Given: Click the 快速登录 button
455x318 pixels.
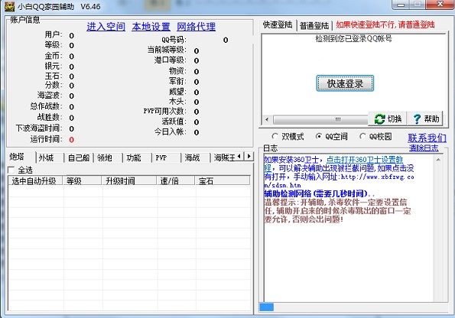Looking at the screenshot, I should (x=345, y=83).
